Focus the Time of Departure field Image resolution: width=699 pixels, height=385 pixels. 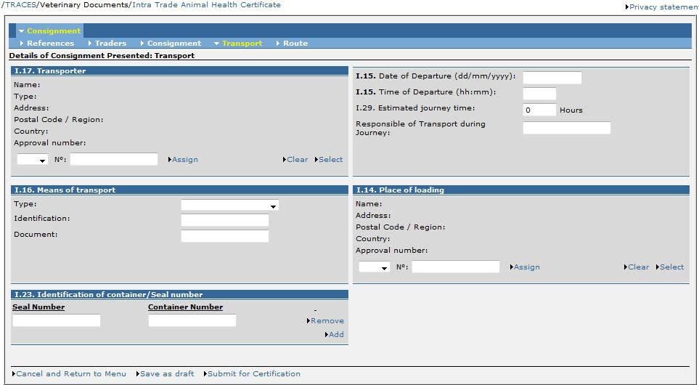[539, 94]
